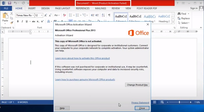The width and height of the screenshot is (204, 112).
Task: Toggle Show/Hide paragraph marks
Action: (x=109, y=15)
